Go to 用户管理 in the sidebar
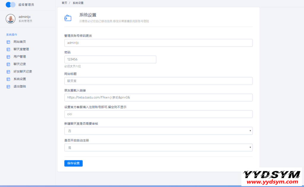304x187 pixels. [20, 57]
